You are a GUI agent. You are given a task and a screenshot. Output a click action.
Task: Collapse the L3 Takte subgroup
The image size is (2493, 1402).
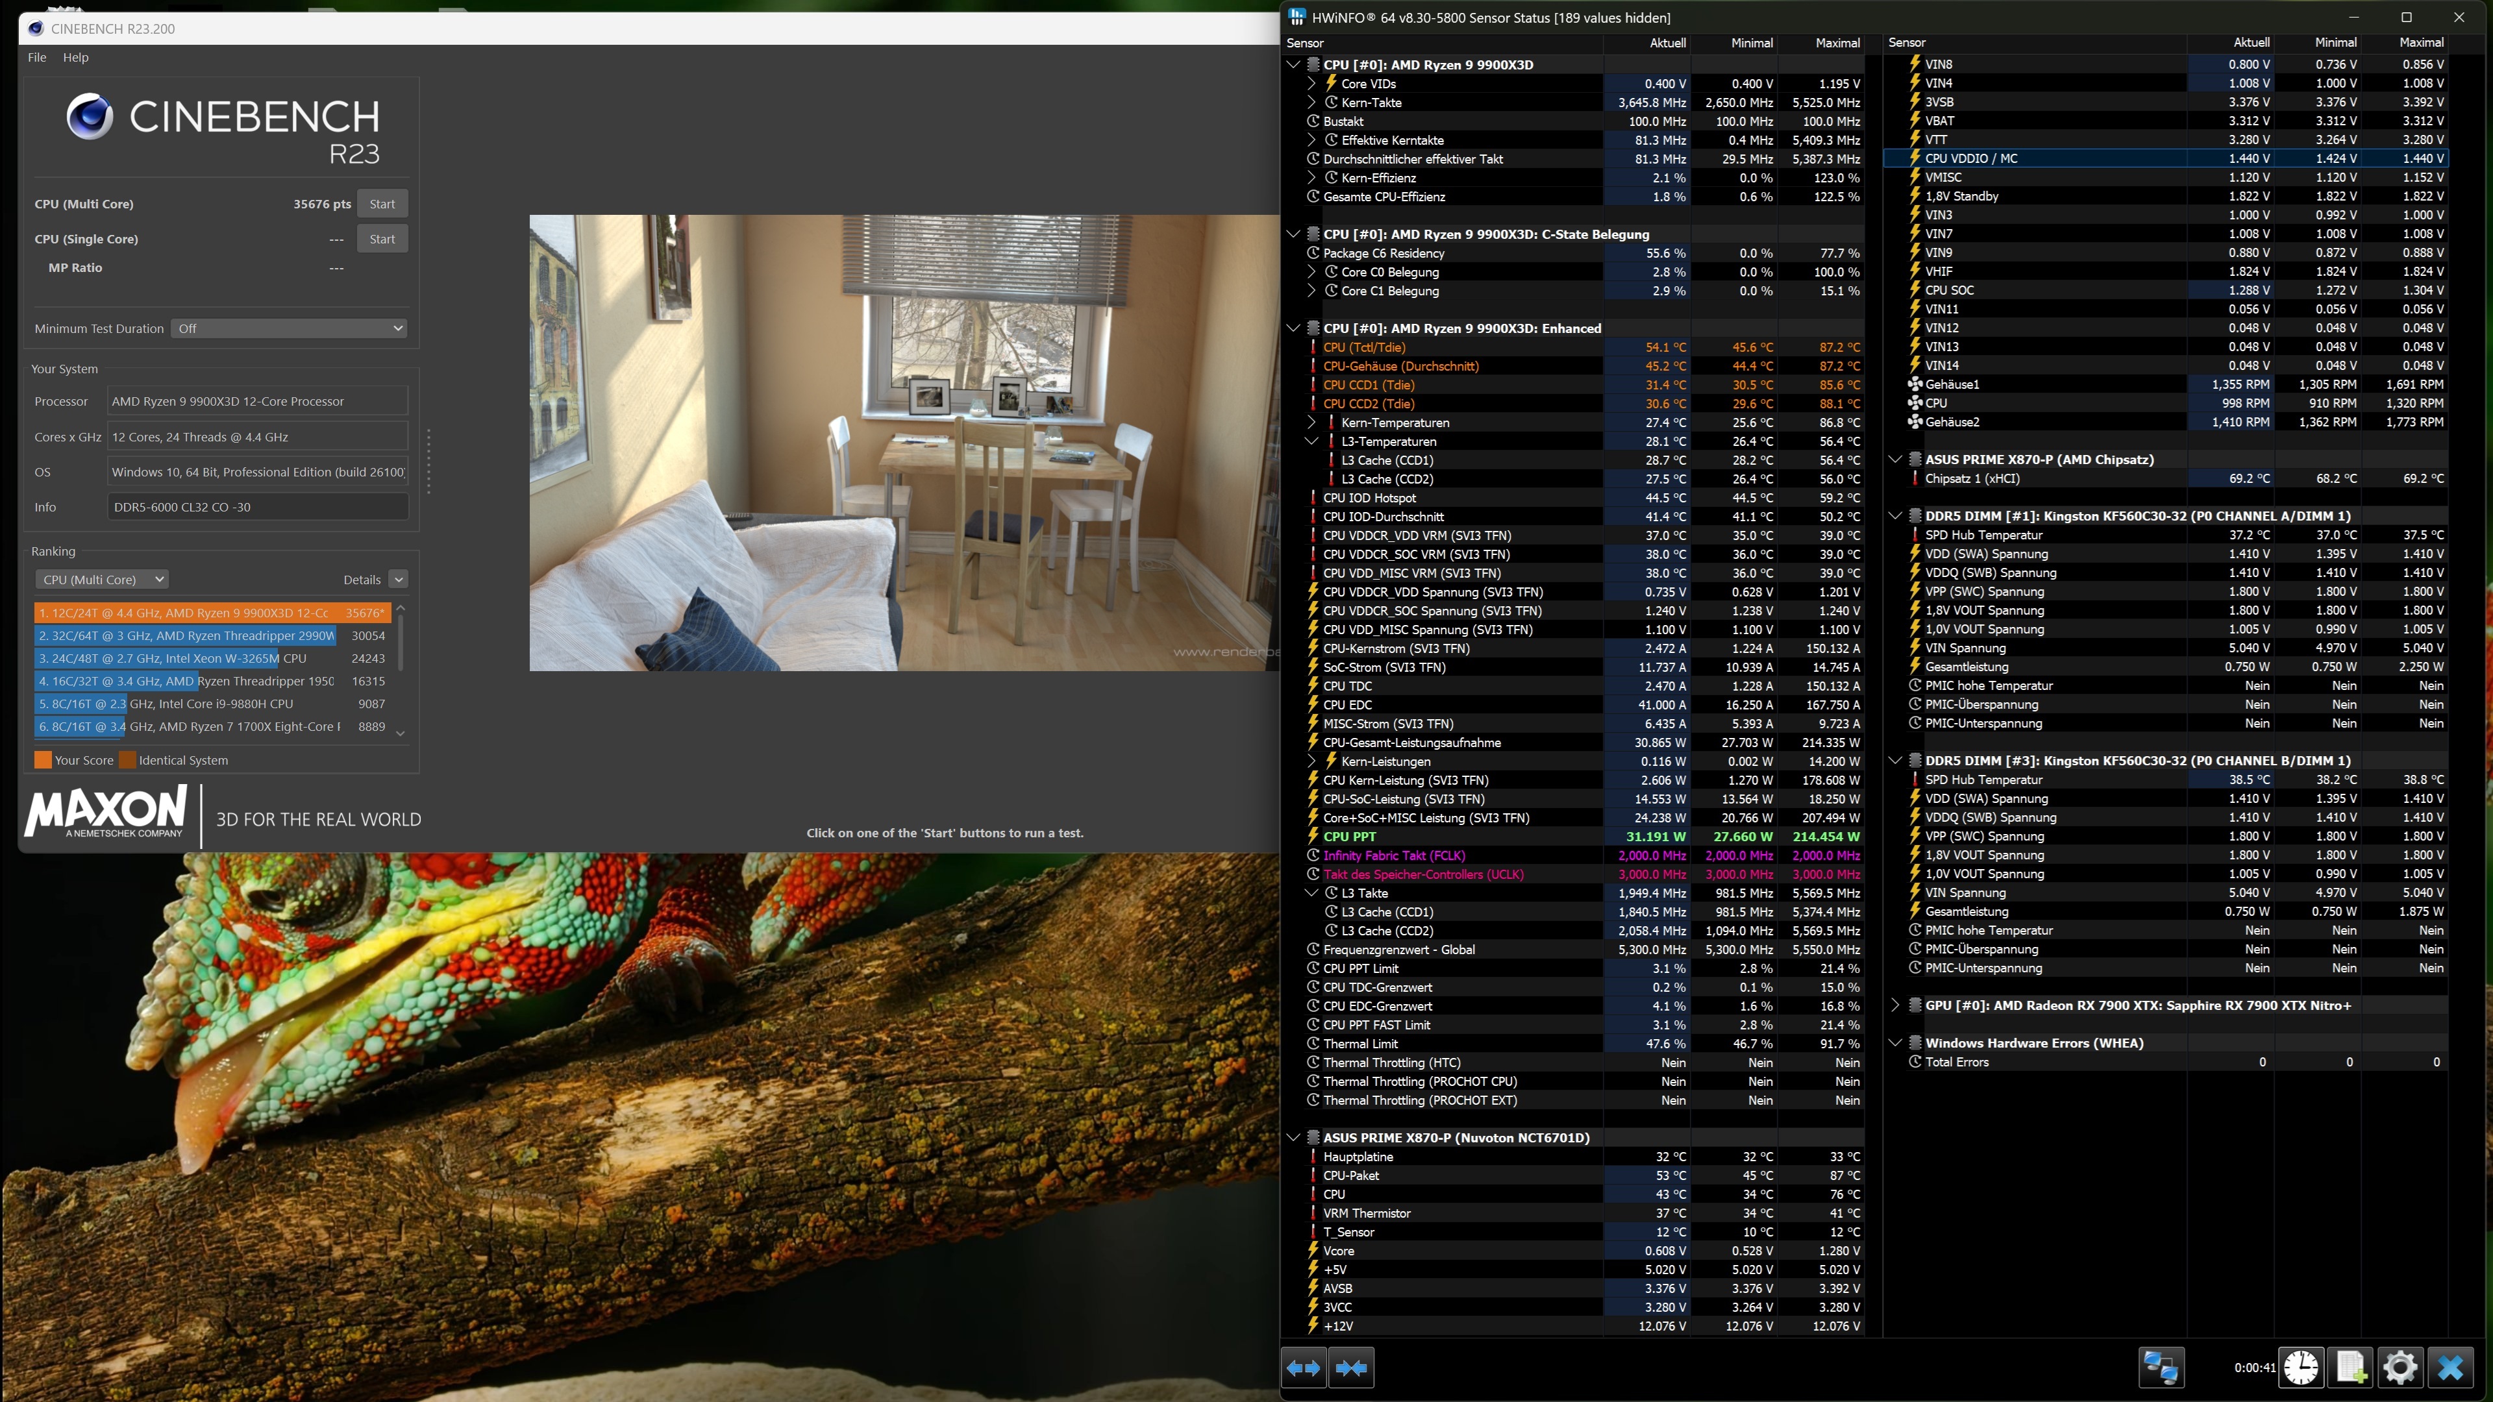pos(1311,893)
